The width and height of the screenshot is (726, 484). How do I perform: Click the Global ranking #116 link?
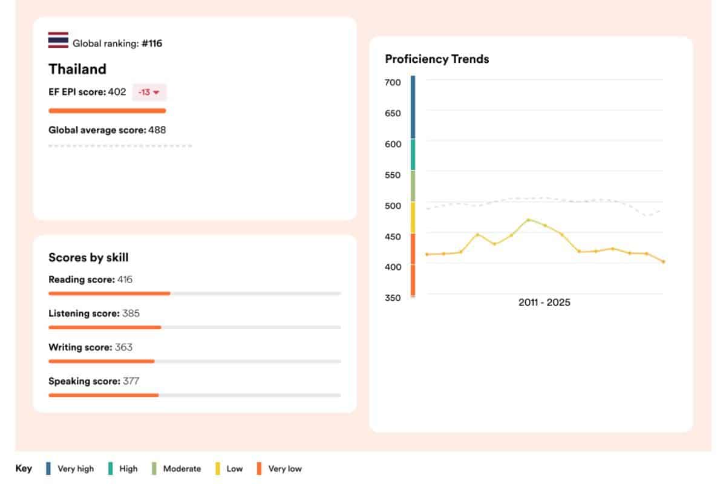[x=117, y=43]
